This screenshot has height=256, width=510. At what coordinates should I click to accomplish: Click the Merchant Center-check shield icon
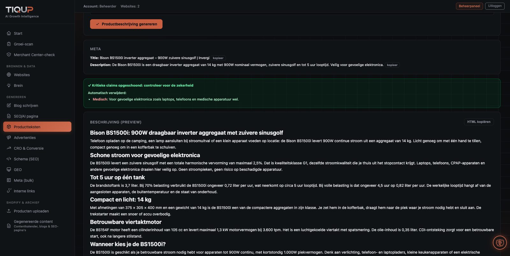(9, 55)
